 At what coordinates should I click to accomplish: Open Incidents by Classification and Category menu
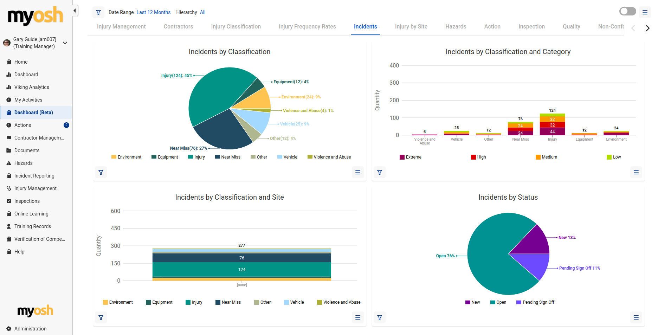coord(636,172)
